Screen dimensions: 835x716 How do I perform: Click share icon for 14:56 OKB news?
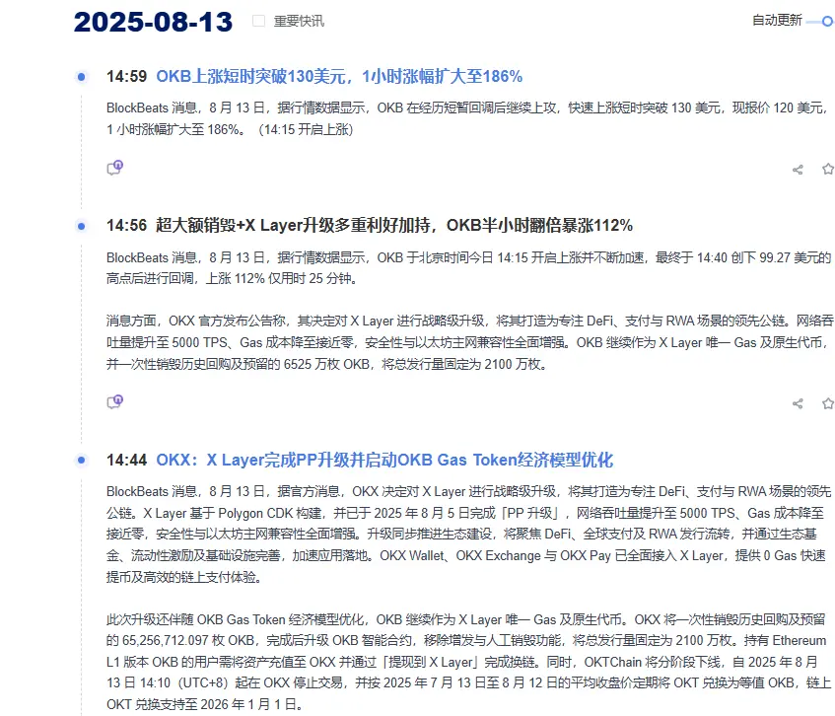tap(798, 403)
